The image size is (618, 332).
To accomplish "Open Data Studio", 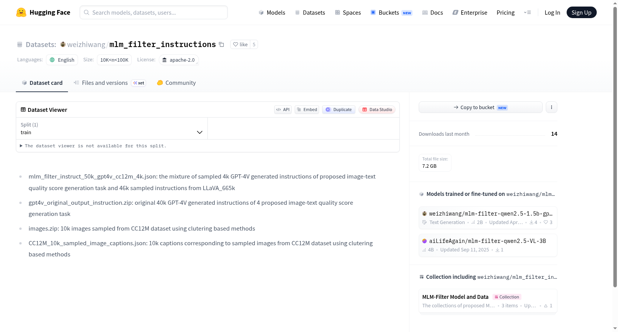I will 377,110.
